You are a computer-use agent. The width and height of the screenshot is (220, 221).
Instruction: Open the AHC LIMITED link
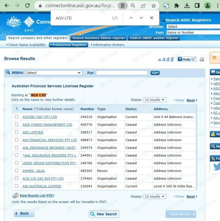pos(33,132)
